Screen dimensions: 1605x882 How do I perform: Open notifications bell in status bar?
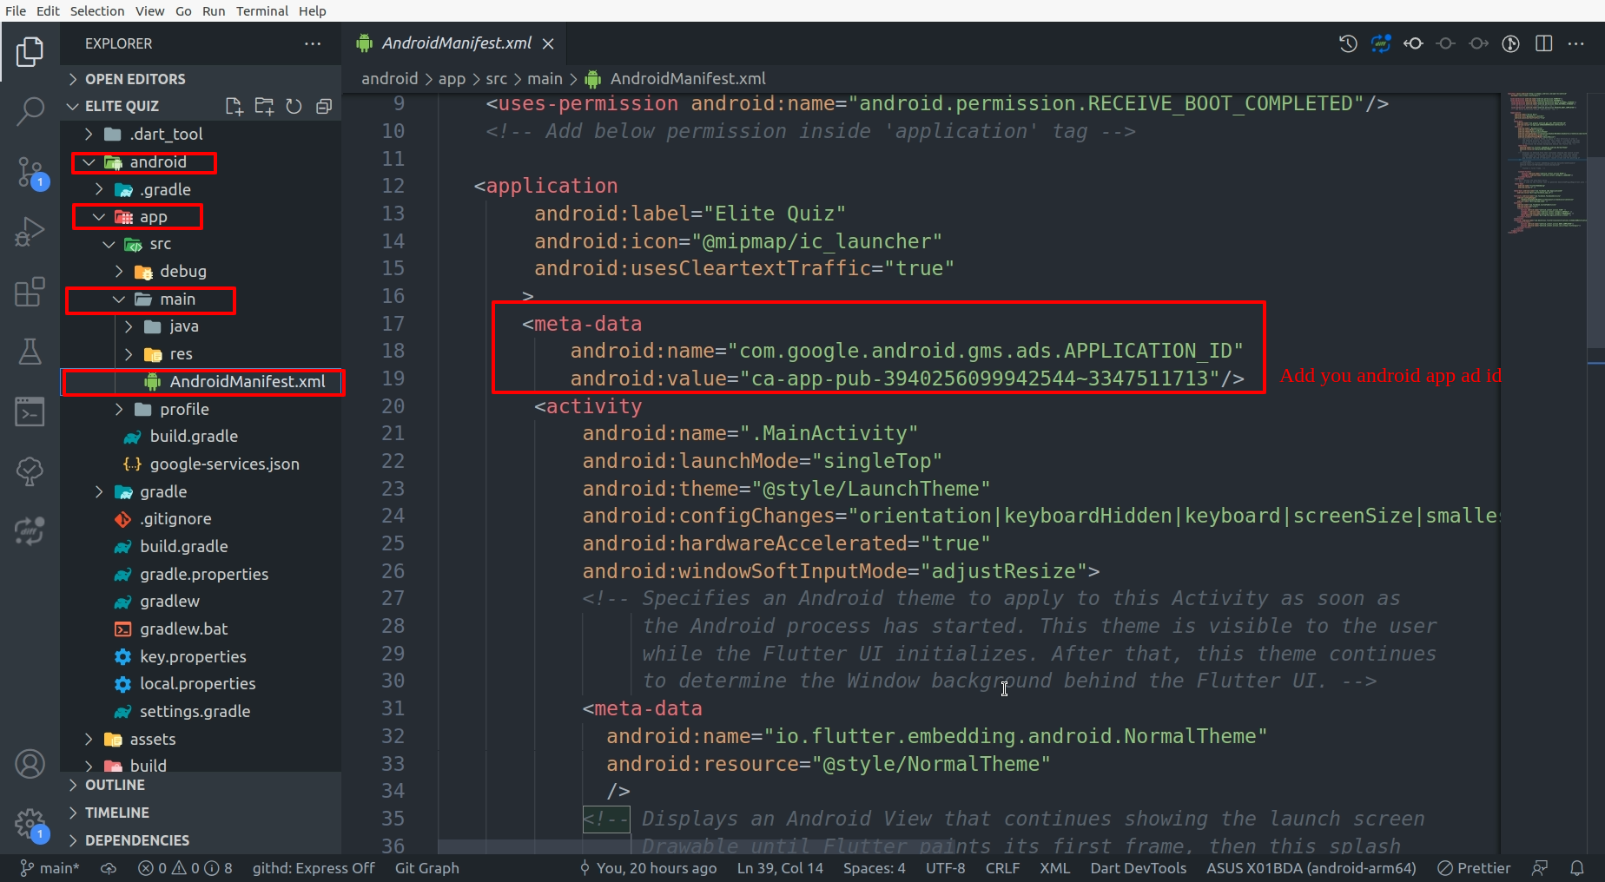1577,868
